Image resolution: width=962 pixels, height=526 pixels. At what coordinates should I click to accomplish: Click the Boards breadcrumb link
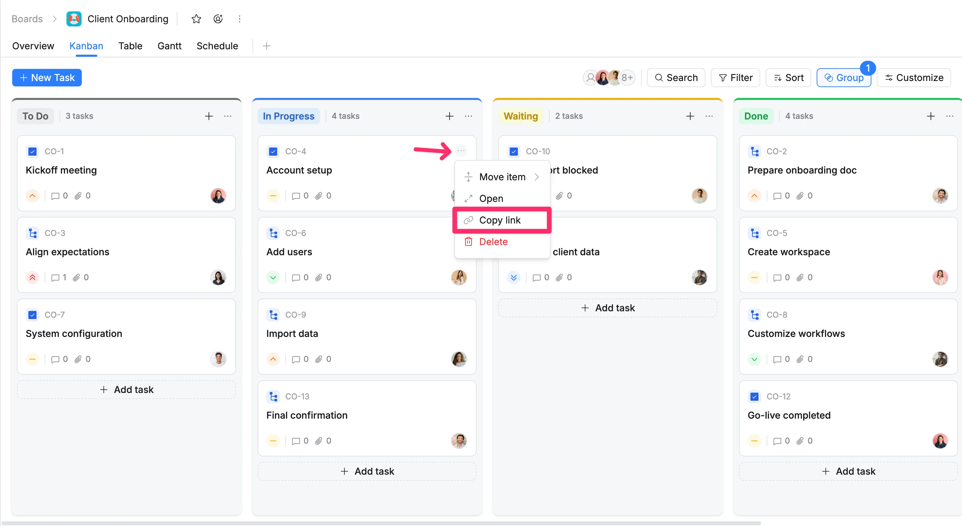(x=27, y=19)
